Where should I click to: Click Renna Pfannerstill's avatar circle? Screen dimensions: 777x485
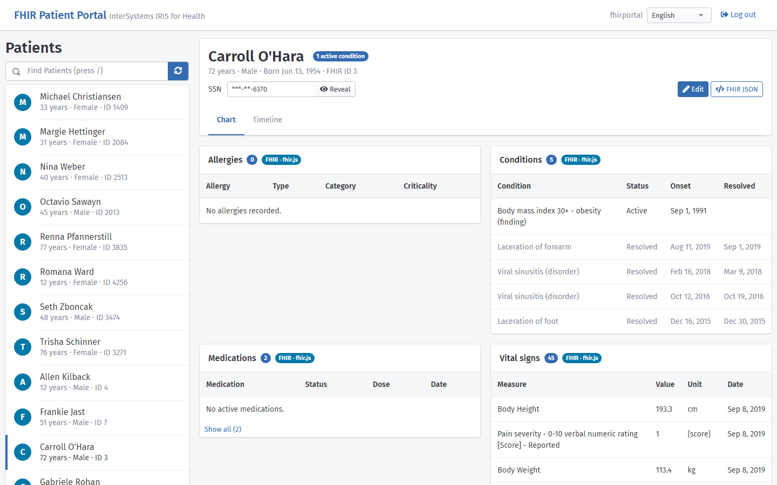point(23,242)
